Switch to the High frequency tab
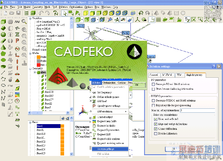Screen dimensions: 223x161 195,75
